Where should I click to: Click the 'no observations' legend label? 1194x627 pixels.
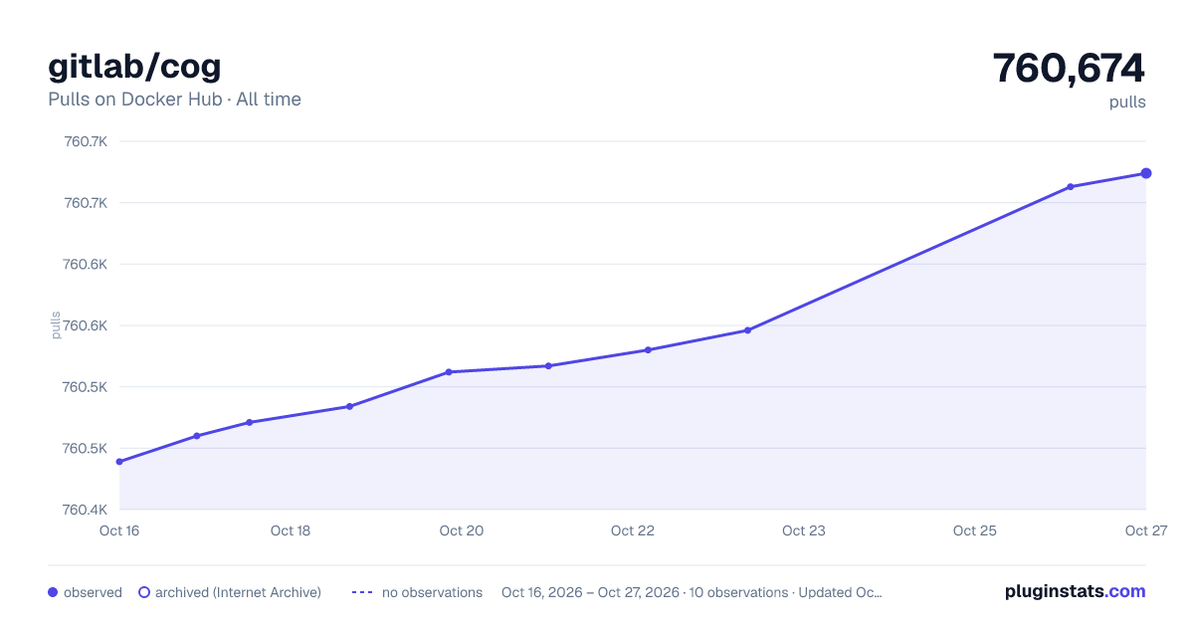tap(432, 592)
